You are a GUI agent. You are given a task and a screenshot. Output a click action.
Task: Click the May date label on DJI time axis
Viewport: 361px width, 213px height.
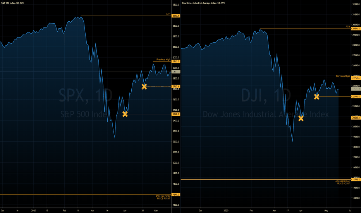coord(326,210)
